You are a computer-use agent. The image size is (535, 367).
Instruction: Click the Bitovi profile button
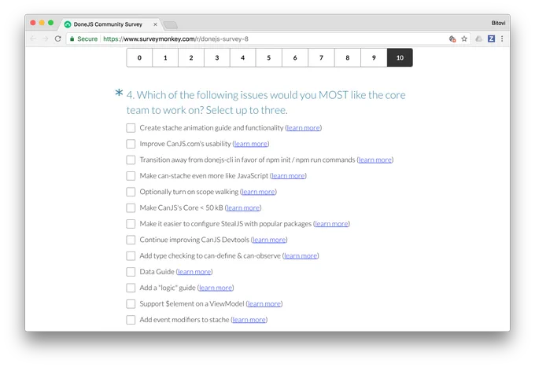click(x=498, y=23)
